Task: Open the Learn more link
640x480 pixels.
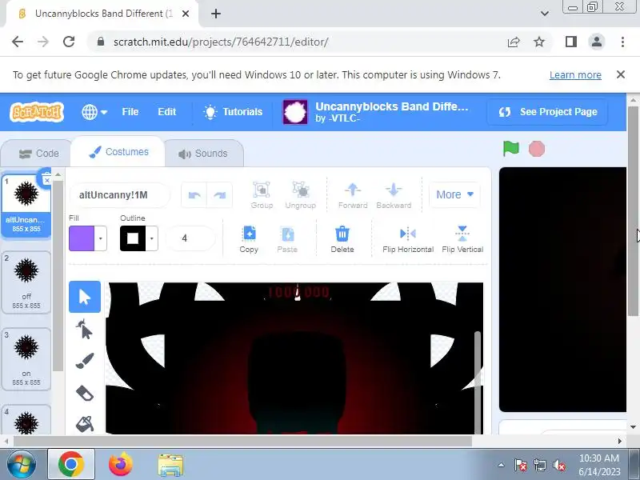Action: 575,75
